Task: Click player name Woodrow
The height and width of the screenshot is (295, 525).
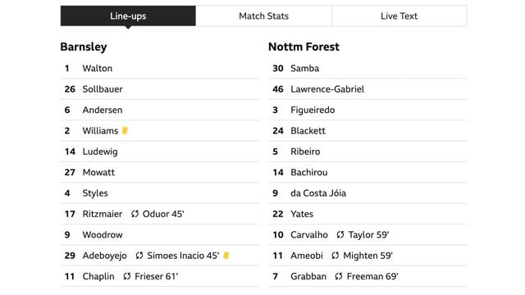Action: click(x=103, y=235)
